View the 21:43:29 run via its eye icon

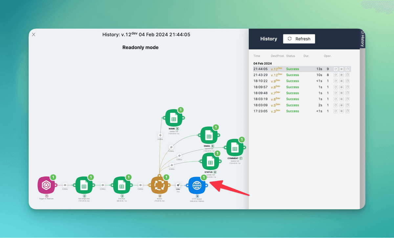pos(341,75)
